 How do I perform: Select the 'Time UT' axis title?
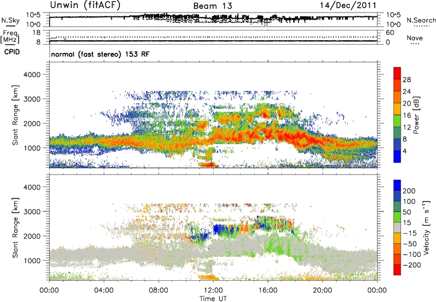coord(213,299)
